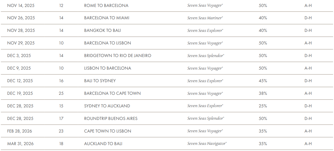
Task: Choose Bridgetown to Rio de Janeiro voyage
Action: pos(118,56)
